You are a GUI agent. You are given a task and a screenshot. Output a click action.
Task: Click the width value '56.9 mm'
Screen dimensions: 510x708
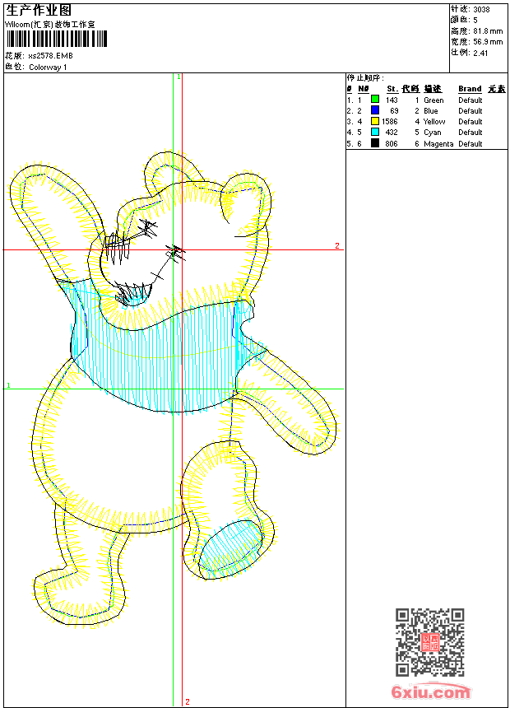488,42
